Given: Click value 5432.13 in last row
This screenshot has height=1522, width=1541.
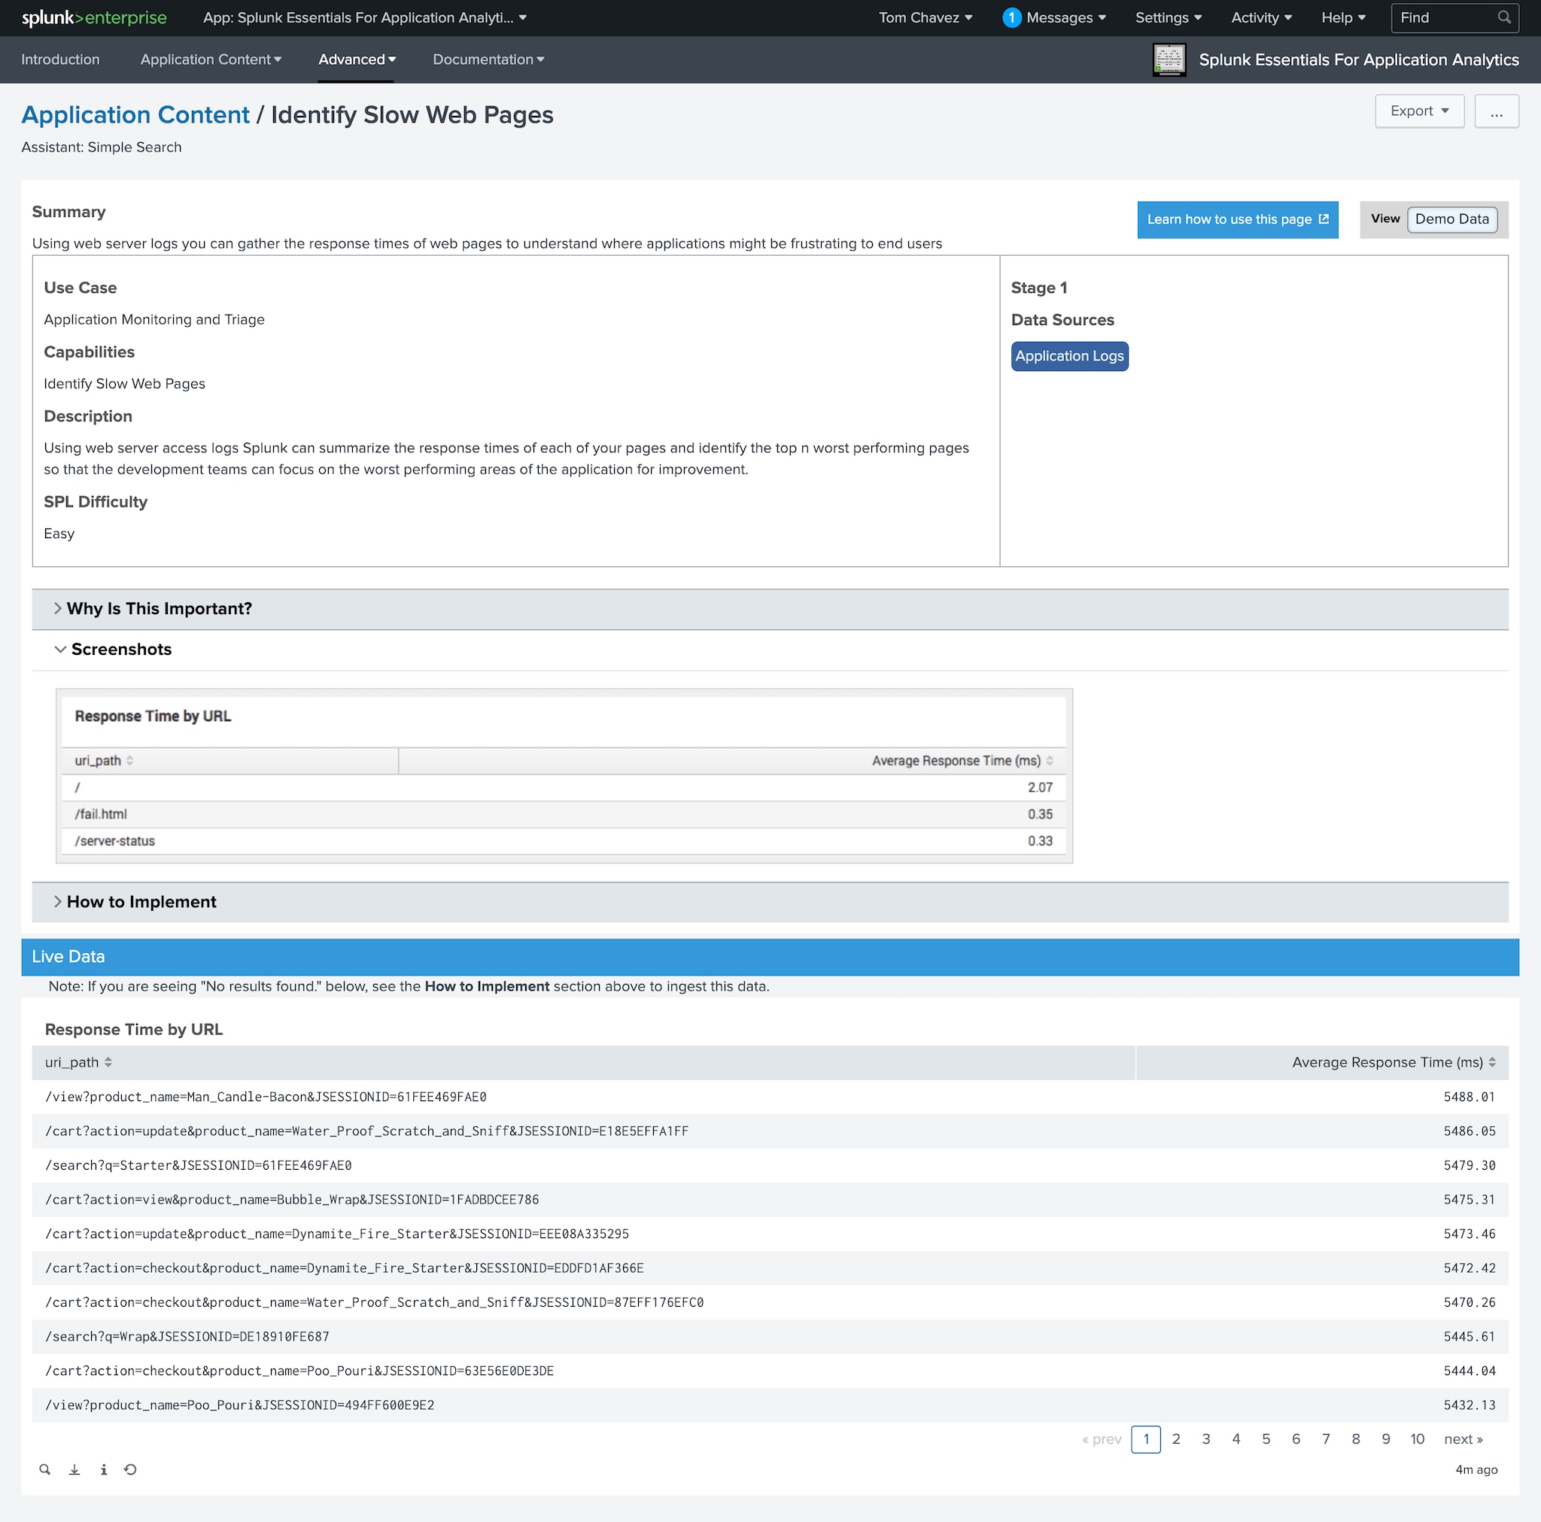Looking at the screenshot, I should click(1470, 1405).
